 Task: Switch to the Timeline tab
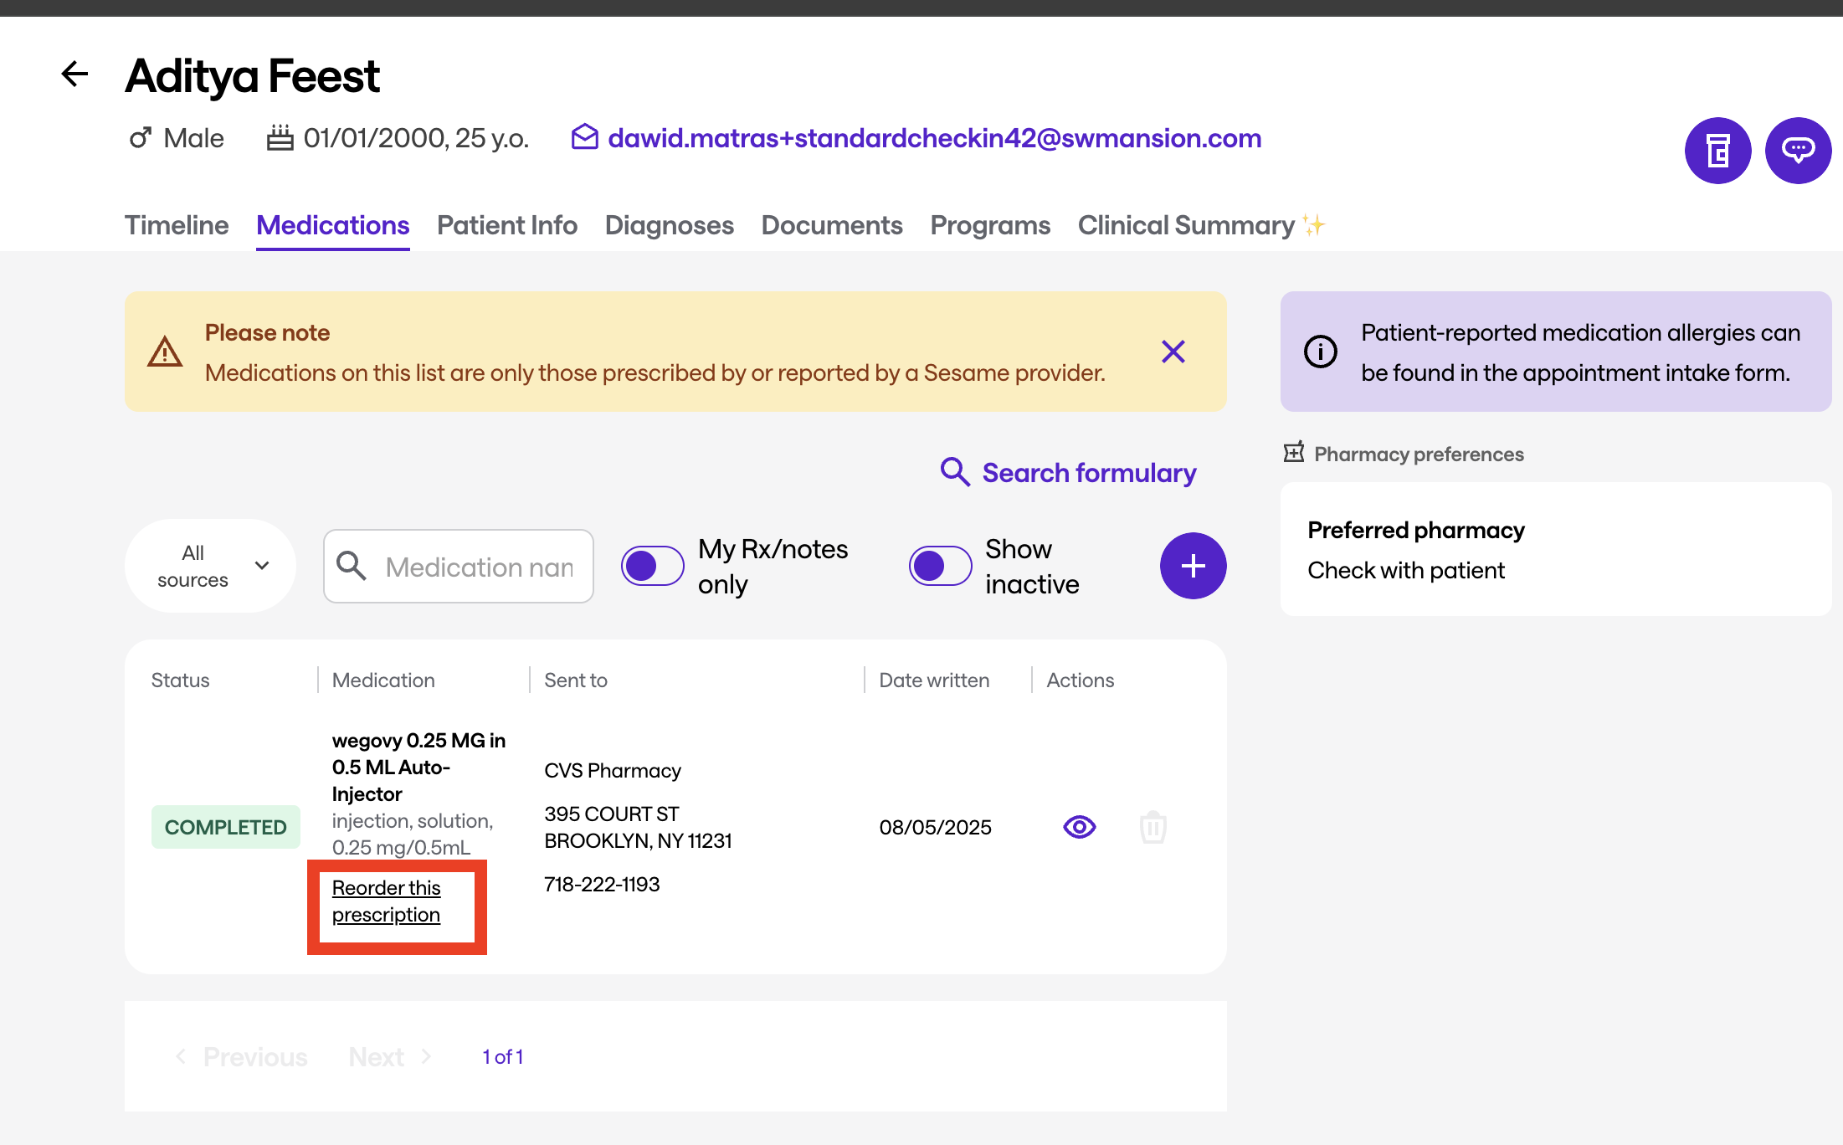click(177, 225)
